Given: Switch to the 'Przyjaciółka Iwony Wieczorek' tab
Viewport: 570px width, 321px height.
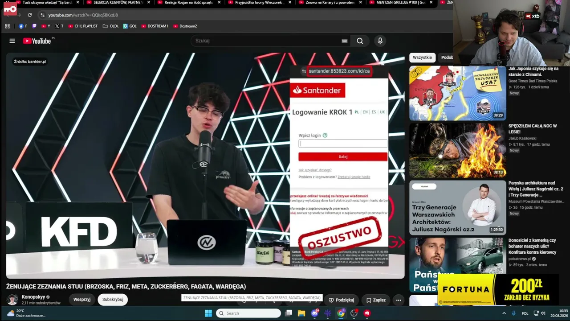Looking at the screenshot, I should 256,3.
